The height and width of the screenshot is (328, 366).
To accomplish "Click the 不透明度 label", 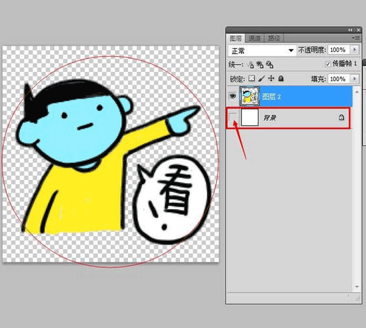I will click(312, 50).
